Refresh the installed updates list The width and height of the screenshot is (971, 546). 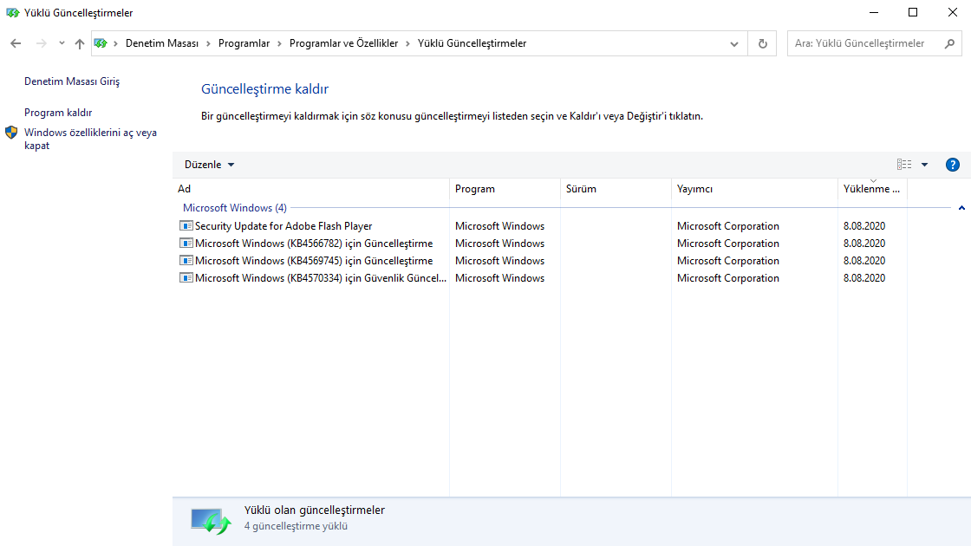tap(762, 43)
